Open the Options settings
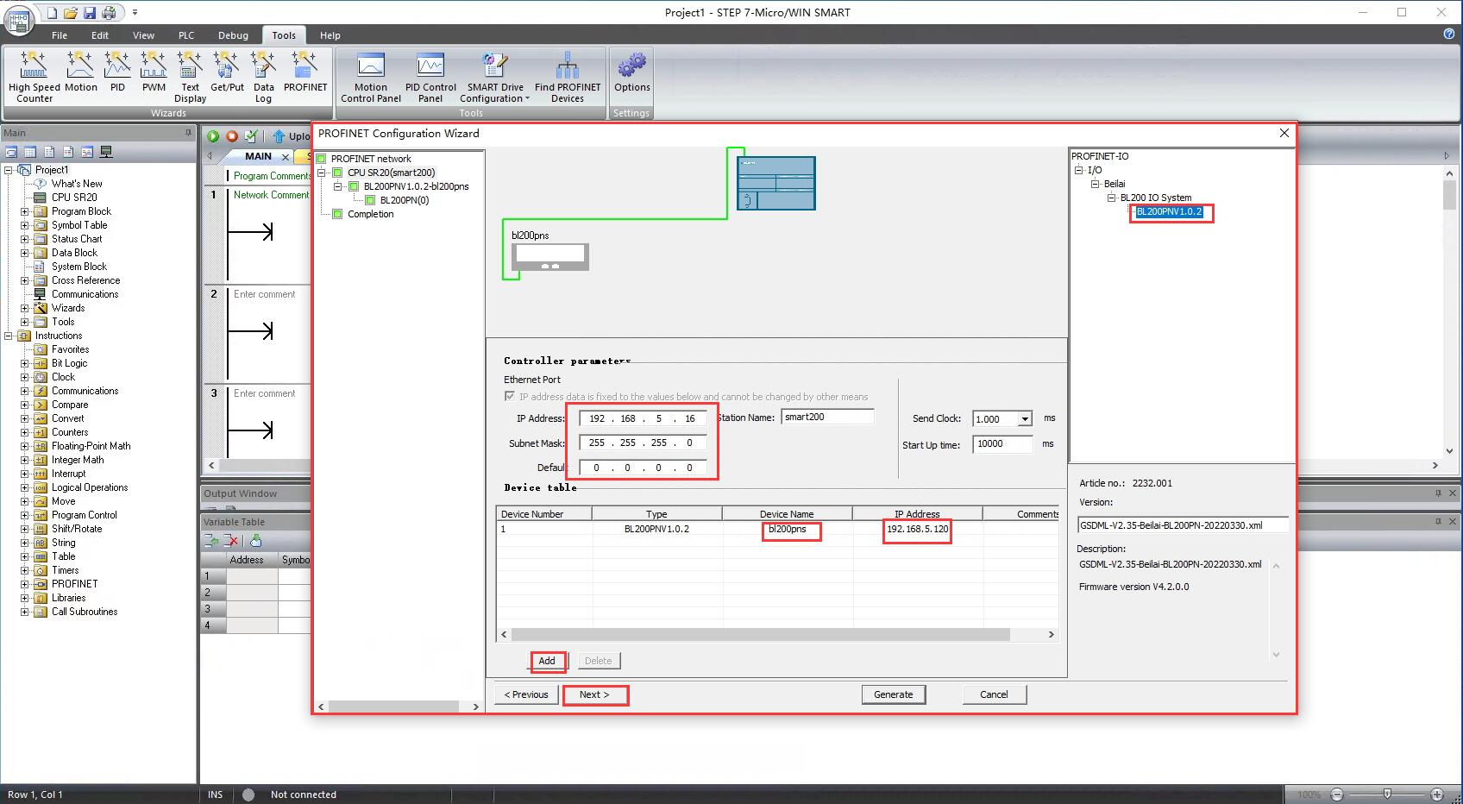 point(632,72)
